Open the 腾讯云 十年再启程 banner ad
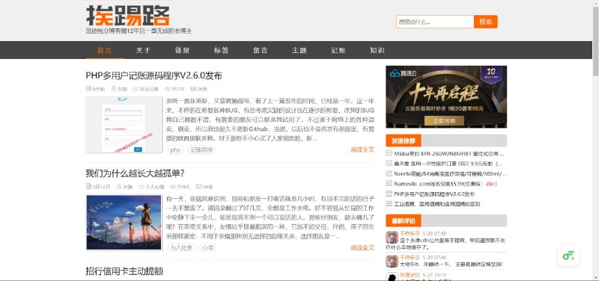599x281 pixels. [x=446, y=97]
